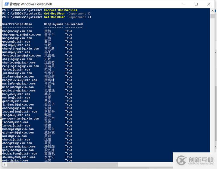Click gegong@yixin.com entry
217x169 pixels.
coord(16,42)
